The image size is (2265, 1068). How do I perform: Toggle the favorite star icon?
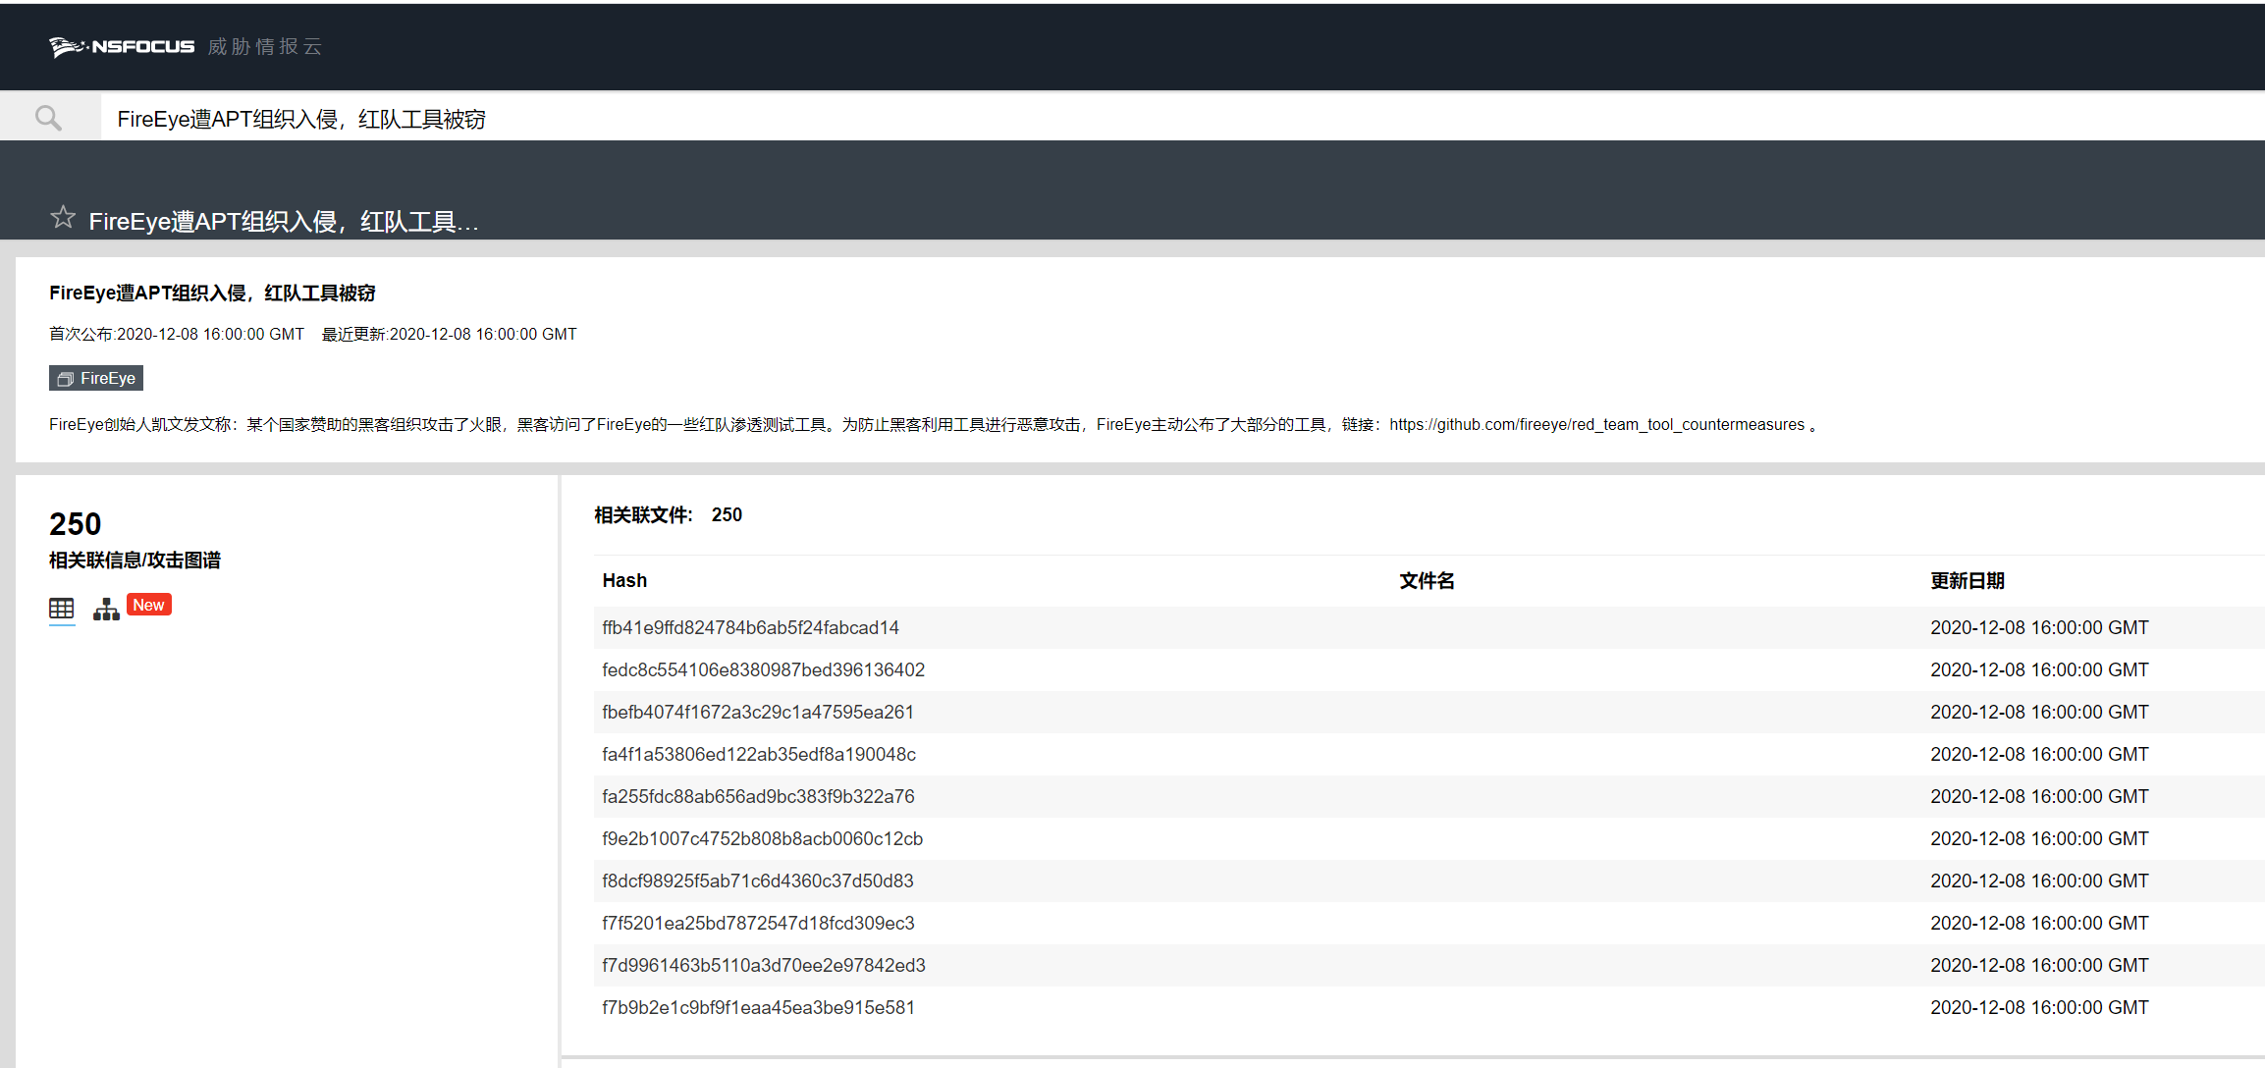pyautogui.click(x=63, y=217)
